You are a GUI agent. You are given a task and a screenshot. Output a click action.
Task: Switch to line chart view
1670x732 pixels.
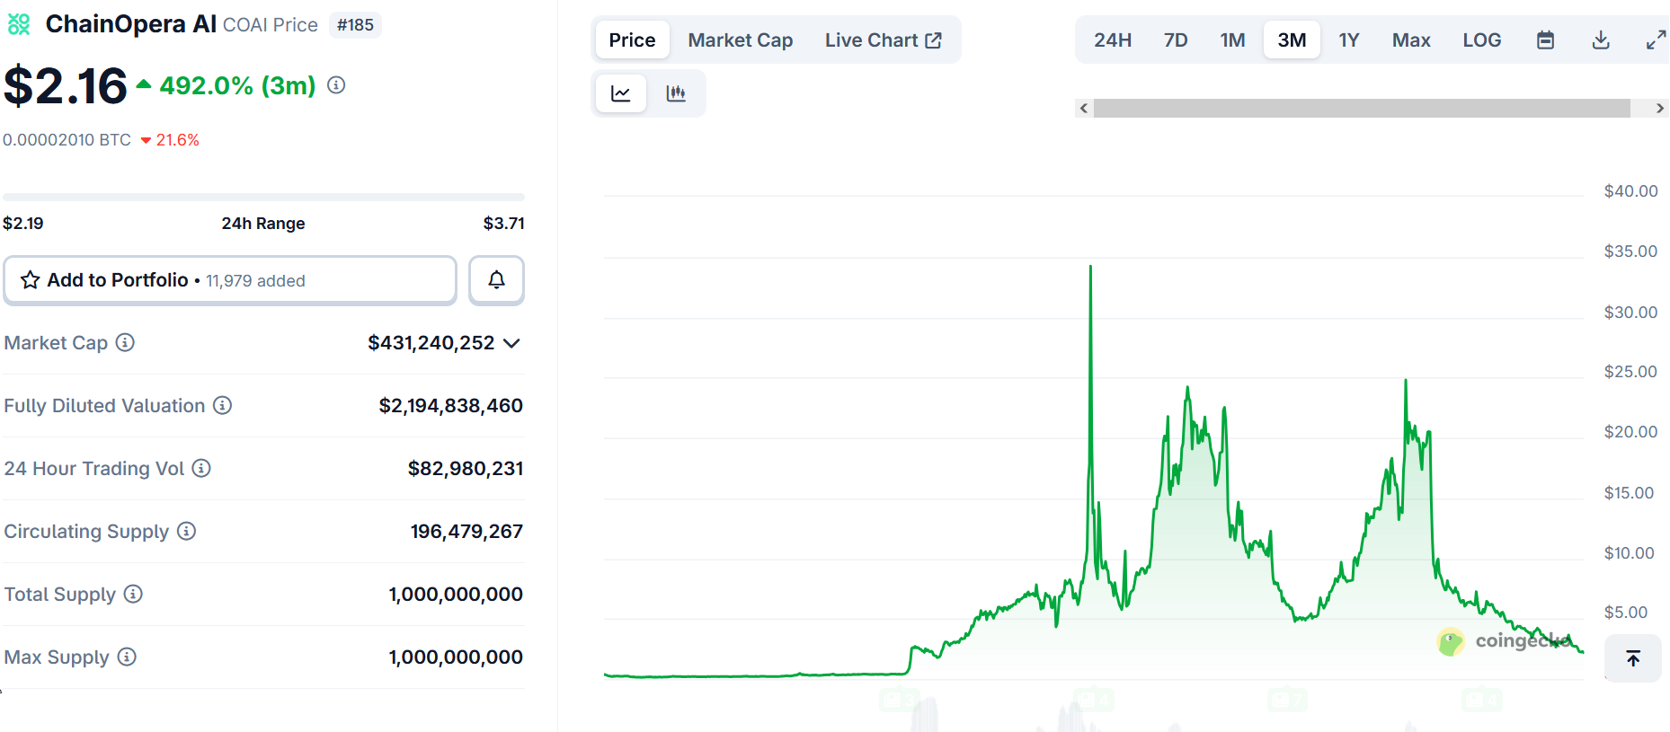[621, 93]
